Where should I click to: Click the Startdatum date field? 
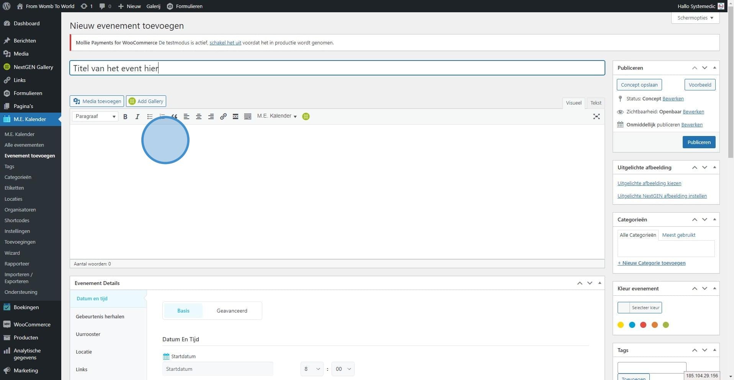218,369
